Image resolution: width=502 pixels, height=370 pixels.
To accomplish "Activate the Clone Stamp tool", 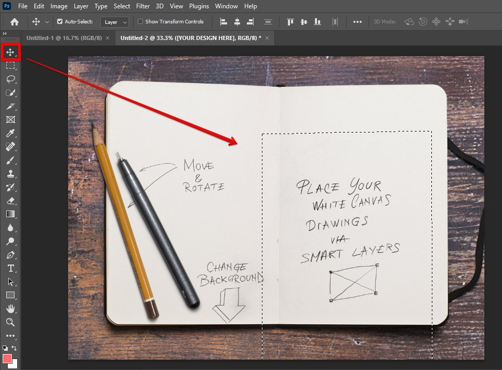I will [x=10, y=174].
